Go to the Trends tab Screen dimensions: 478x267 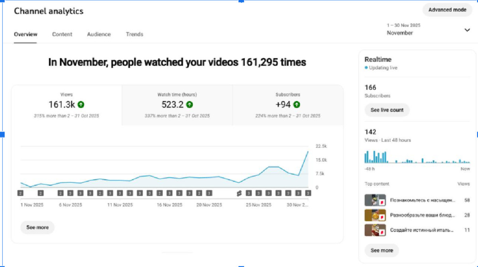click(x=134, y=34)
